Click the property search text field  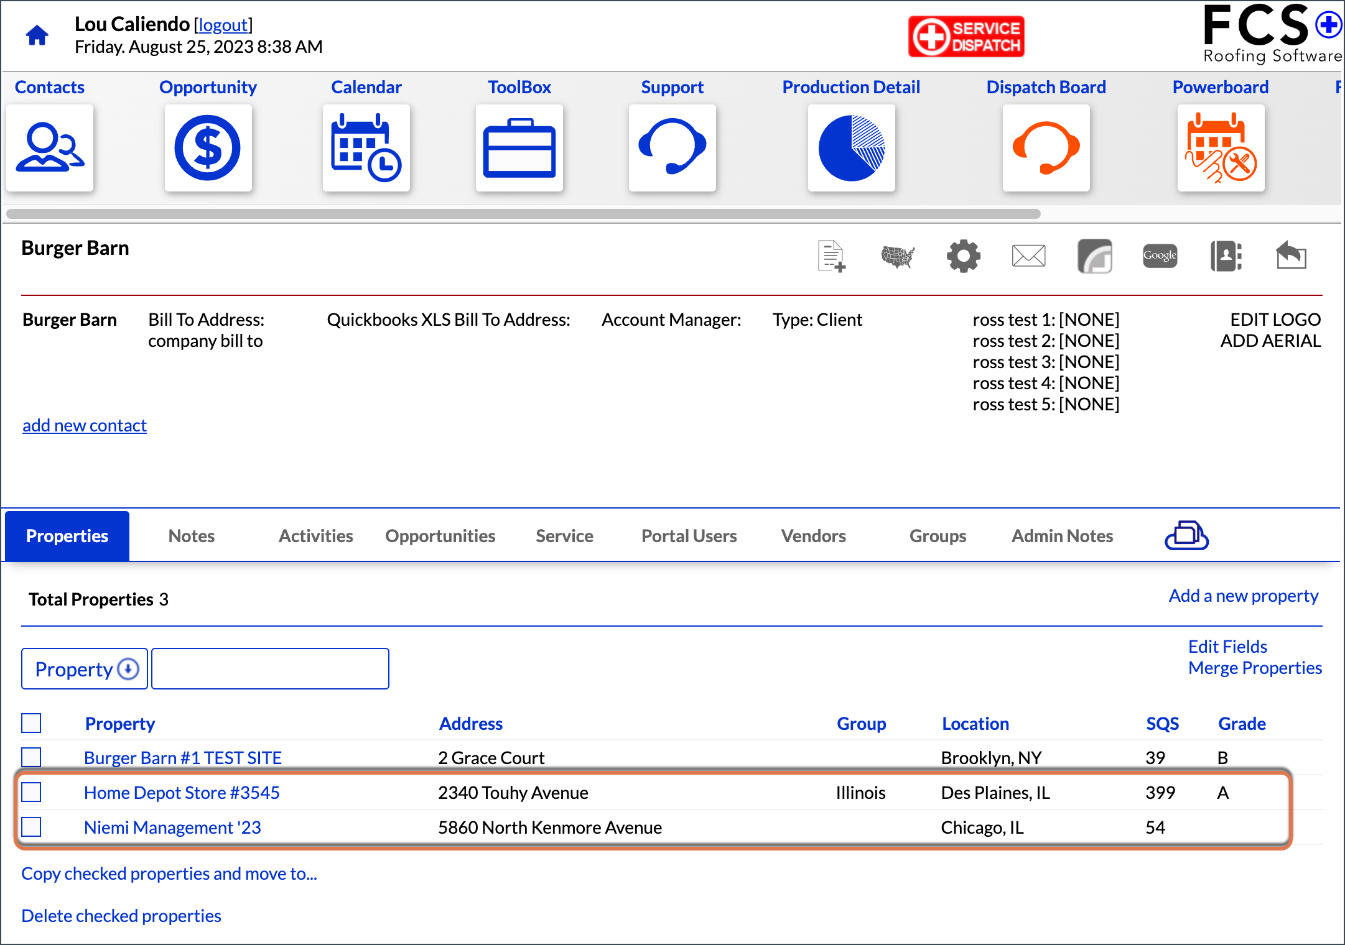pos(270,669)
